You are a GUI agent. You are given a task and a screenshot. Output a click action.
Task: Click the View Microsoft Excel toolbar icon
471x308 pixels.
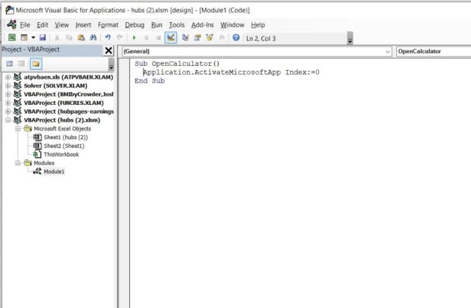(12, 38)
